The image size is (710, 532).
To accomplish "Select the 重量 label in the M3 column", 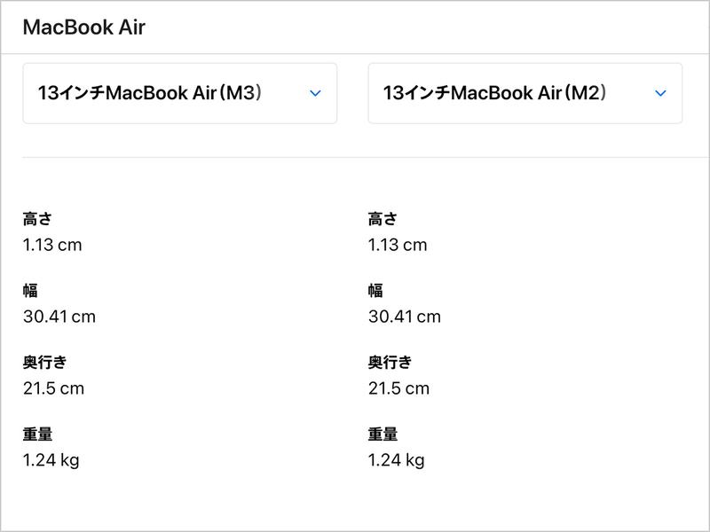I will [37, 434].
